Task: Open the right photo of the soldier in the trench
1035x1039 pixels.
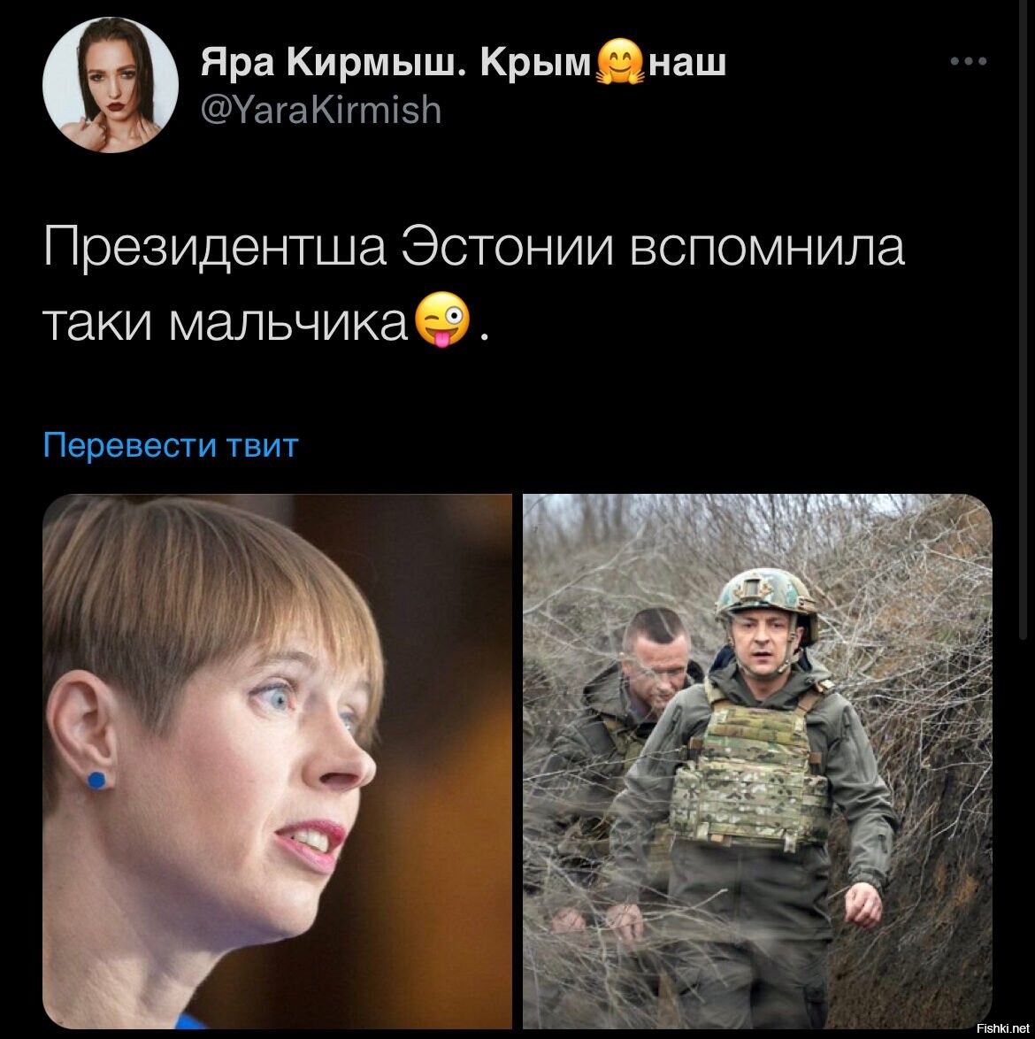Action: point(757,761)
